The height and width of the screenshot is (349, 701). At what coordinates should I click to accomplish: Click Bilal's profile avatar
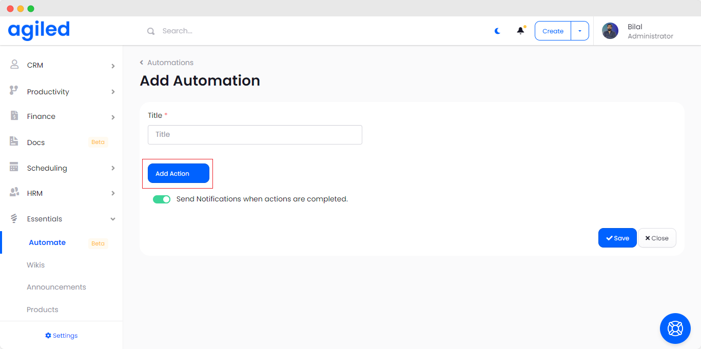point(610,31)
